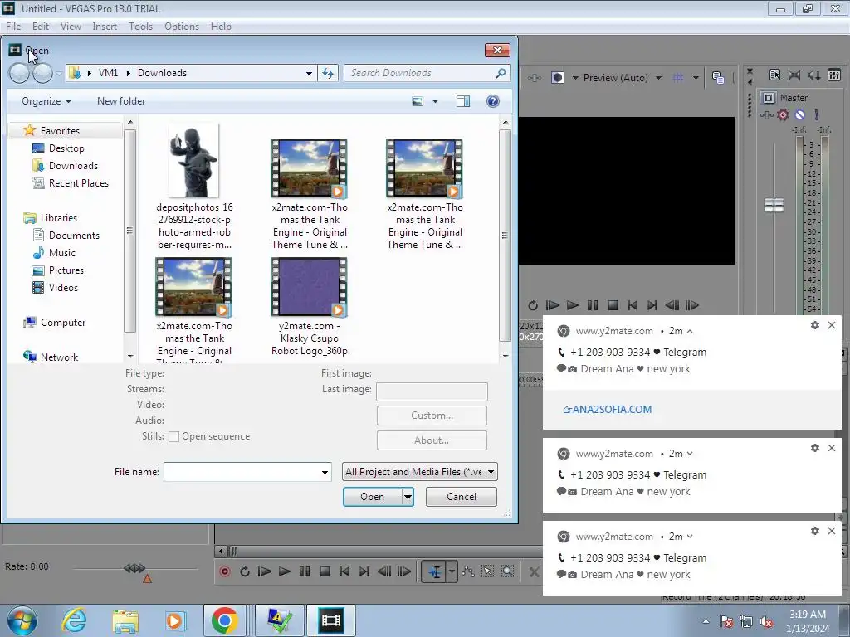Select the Envelope Edit tool

468,571
